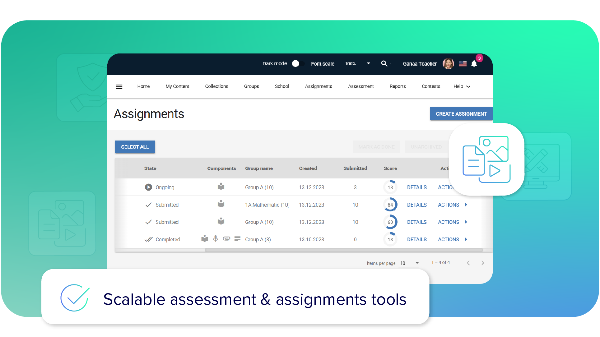
Task: Open the notifications bell
Action: click(x=474, y=64)
